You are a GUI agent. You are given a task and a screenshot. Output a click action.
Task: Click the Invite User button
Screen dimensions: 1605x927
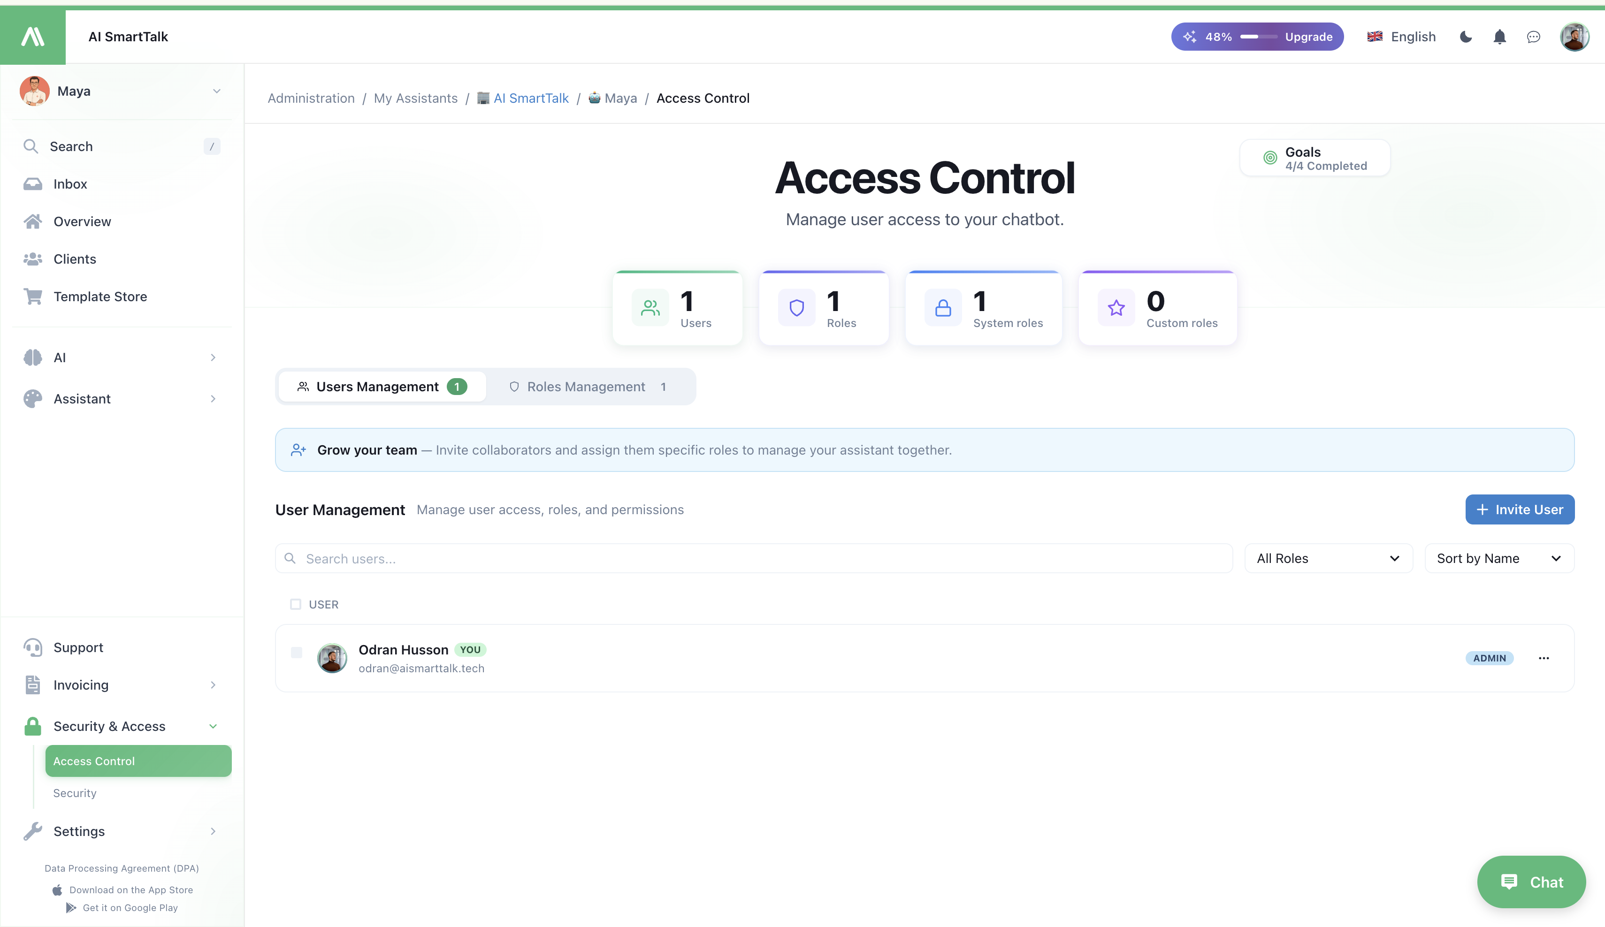(x=1520, y=510)
